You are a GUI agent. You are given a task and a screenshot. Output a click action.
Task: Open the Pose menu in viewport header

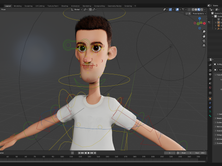tap(3, 10)
